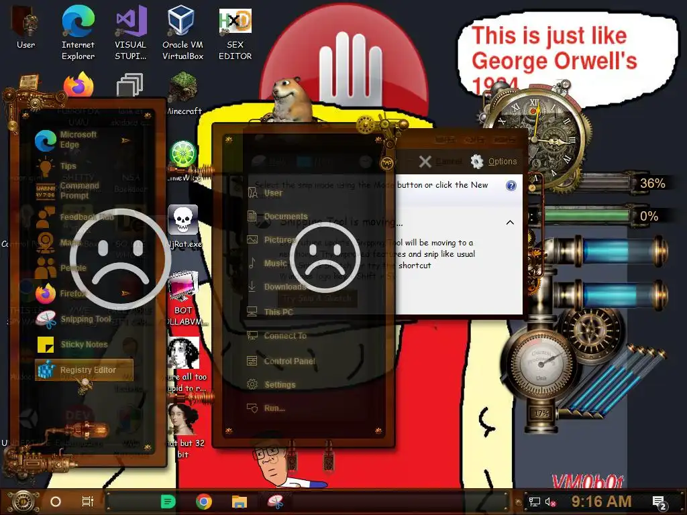
Task: Open Music in the start menu panel
Action: pyautogui.click(x=267, y=263)
